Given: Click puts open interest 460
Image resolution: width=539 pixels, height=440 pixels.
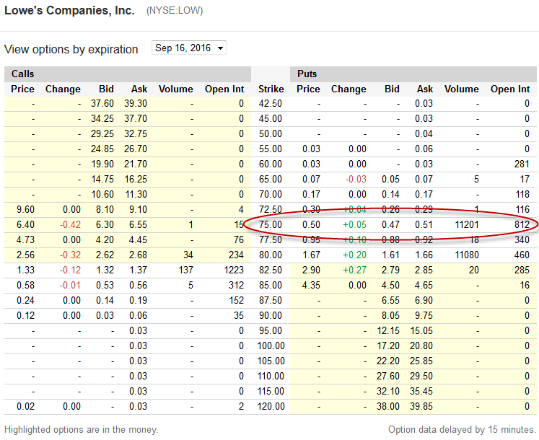Looking at the screenshot, I should (x=522, y=255).
